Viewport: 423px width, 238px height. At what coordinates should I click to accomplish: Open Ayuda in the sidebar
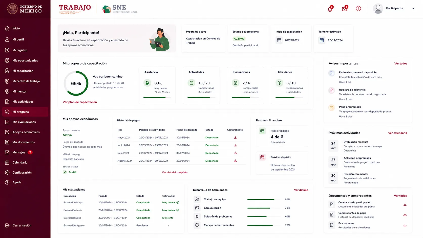pyautogui.click(x=25, y=182)
